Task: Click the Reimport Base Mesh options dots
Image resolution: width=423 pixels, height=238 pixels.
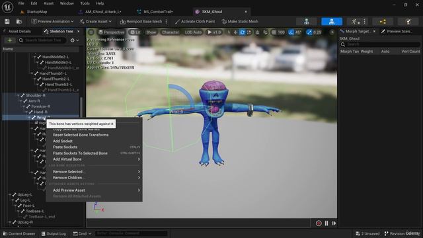Action: pos(166,21)
